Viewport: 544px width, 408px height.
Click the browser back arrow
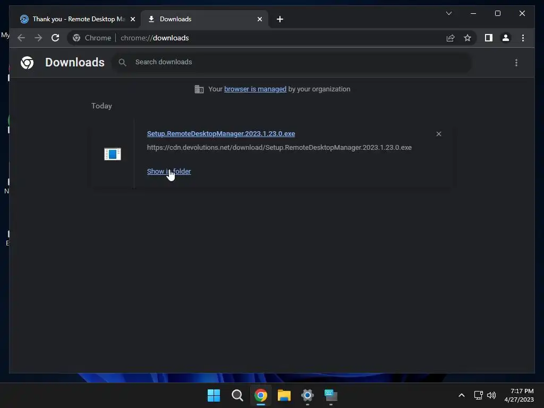tap(21, 38)
